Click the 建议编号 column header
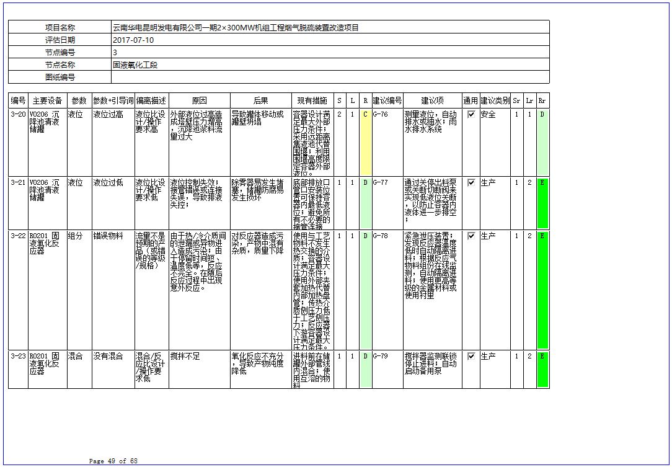Viewport: 672px width, 467px height. 387,100
